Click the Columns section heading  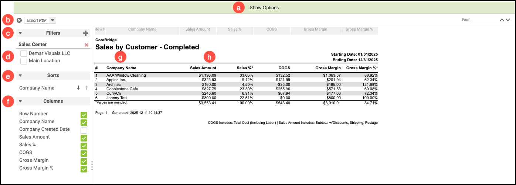click(53, 101)
